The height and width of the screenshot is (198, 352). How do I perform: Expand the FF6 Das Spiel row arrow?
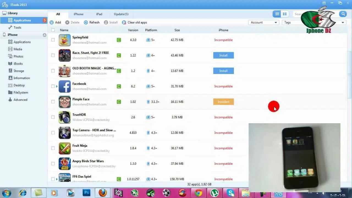coord(57,179)
